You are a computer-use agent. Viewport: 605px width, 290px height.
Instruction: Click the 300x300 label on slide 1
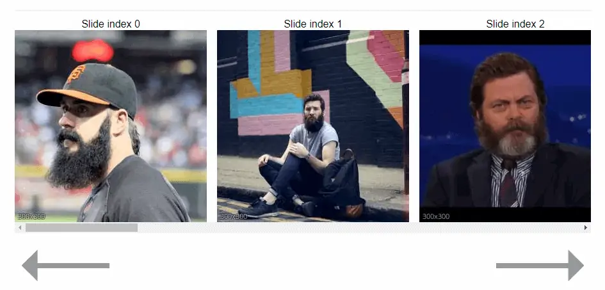click(234, 216)
